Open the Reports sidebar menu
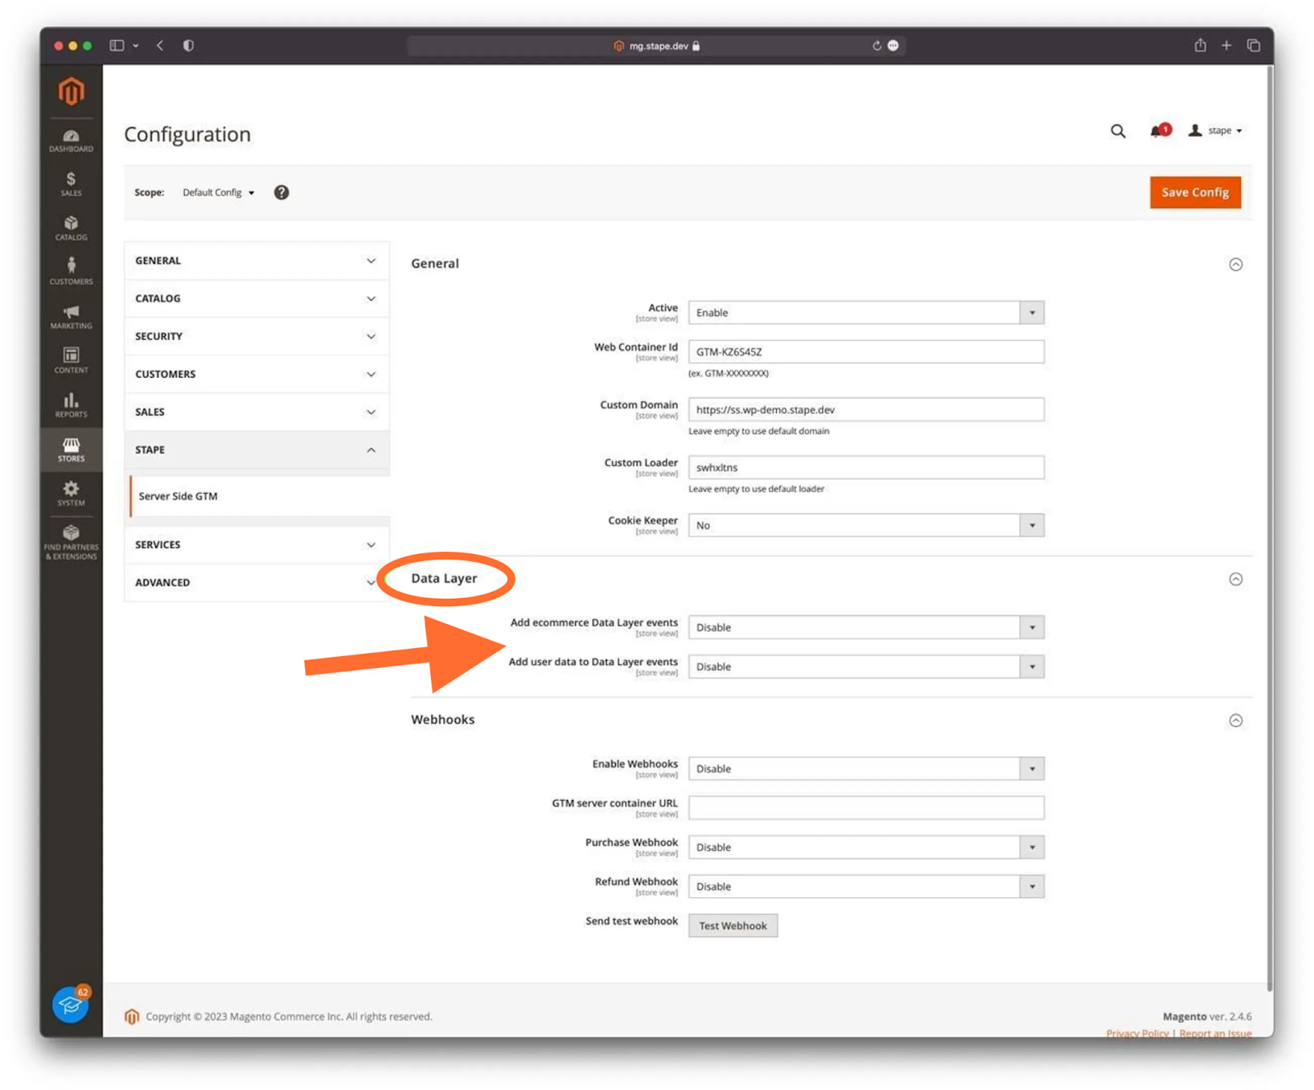This screenshot has height=1090, width=1314. point(71,405)
